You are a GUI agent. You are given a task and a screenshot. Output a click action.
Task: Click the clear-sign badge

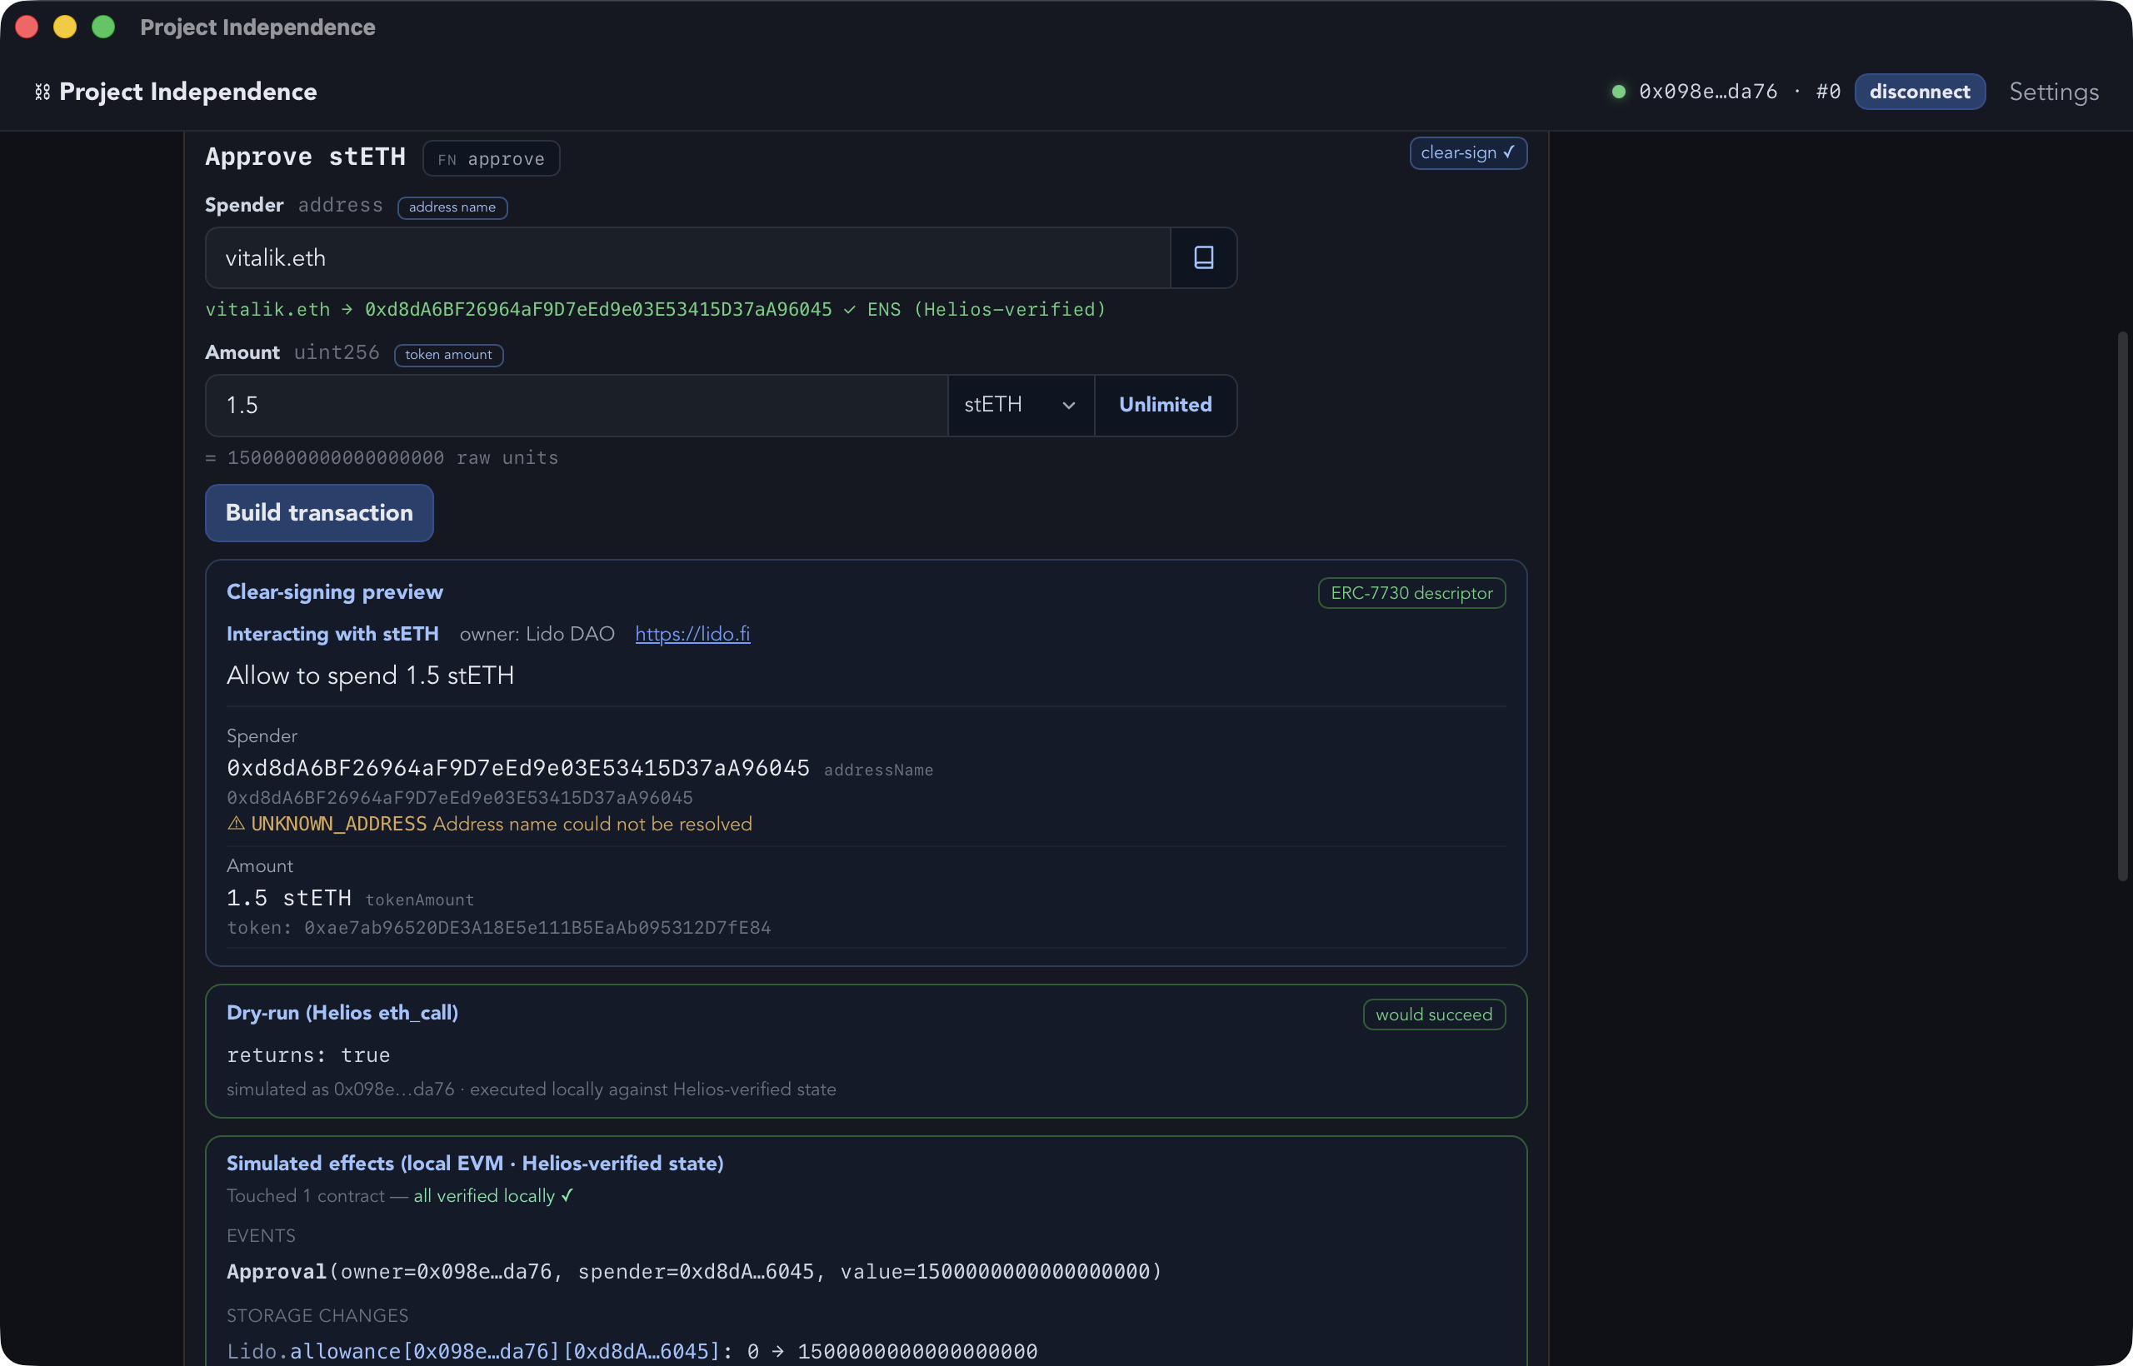click(1467, 152)
